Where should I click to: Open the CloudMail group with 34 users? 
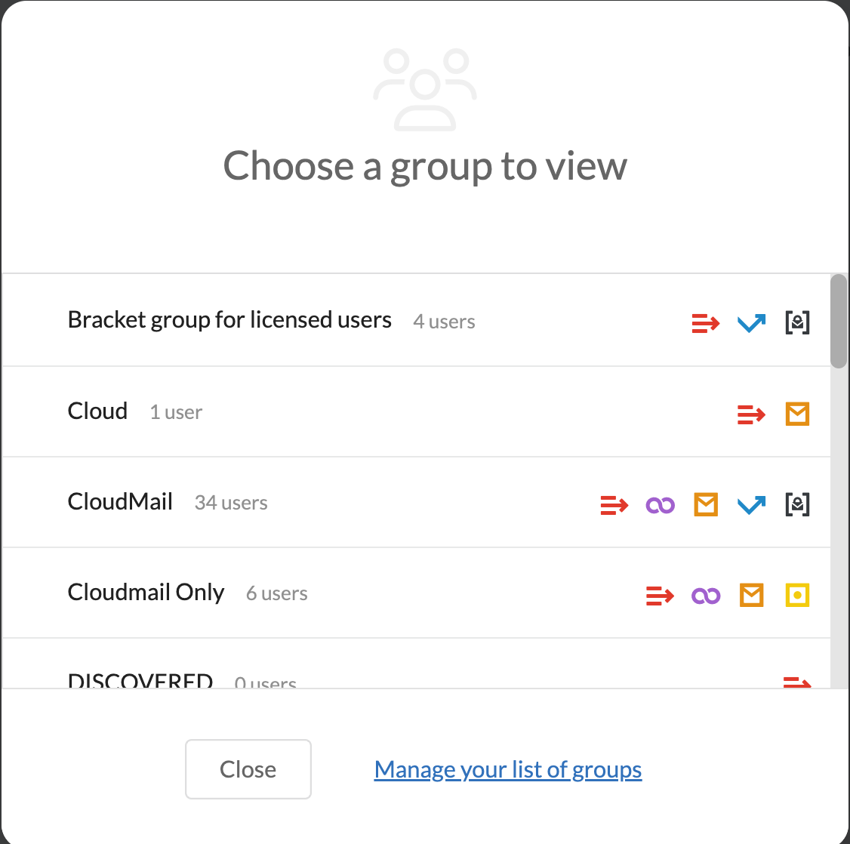tap(121, 502)
